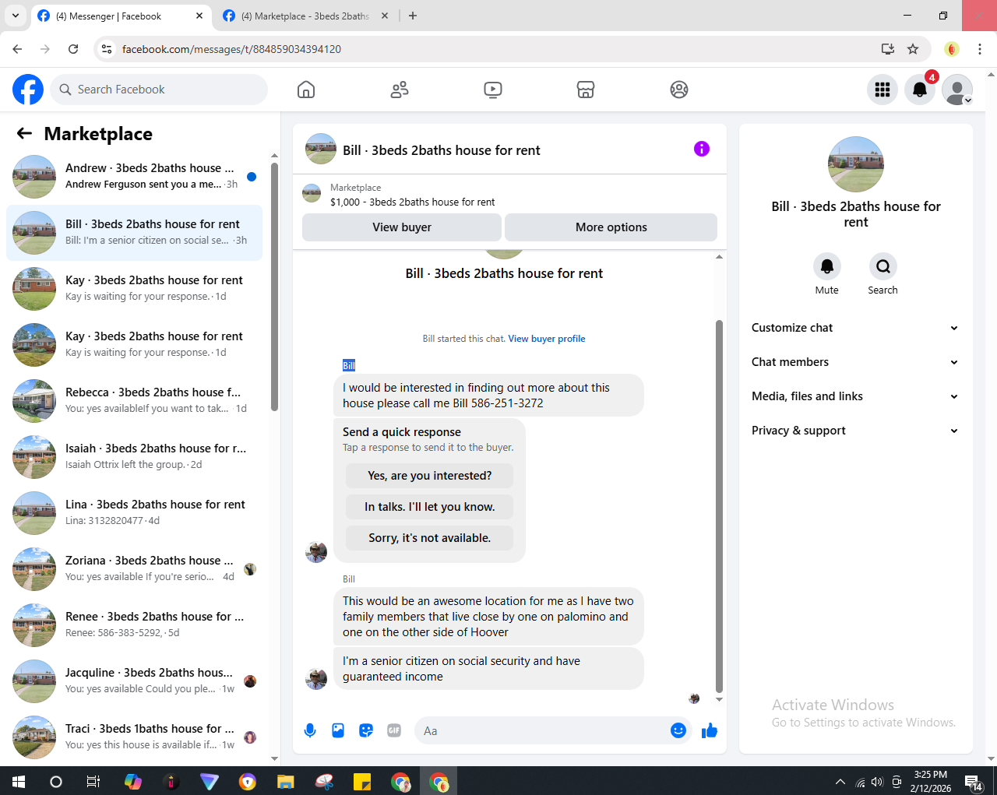
Task: Expand Media, files and links section
Action: (x=855, y=396)
